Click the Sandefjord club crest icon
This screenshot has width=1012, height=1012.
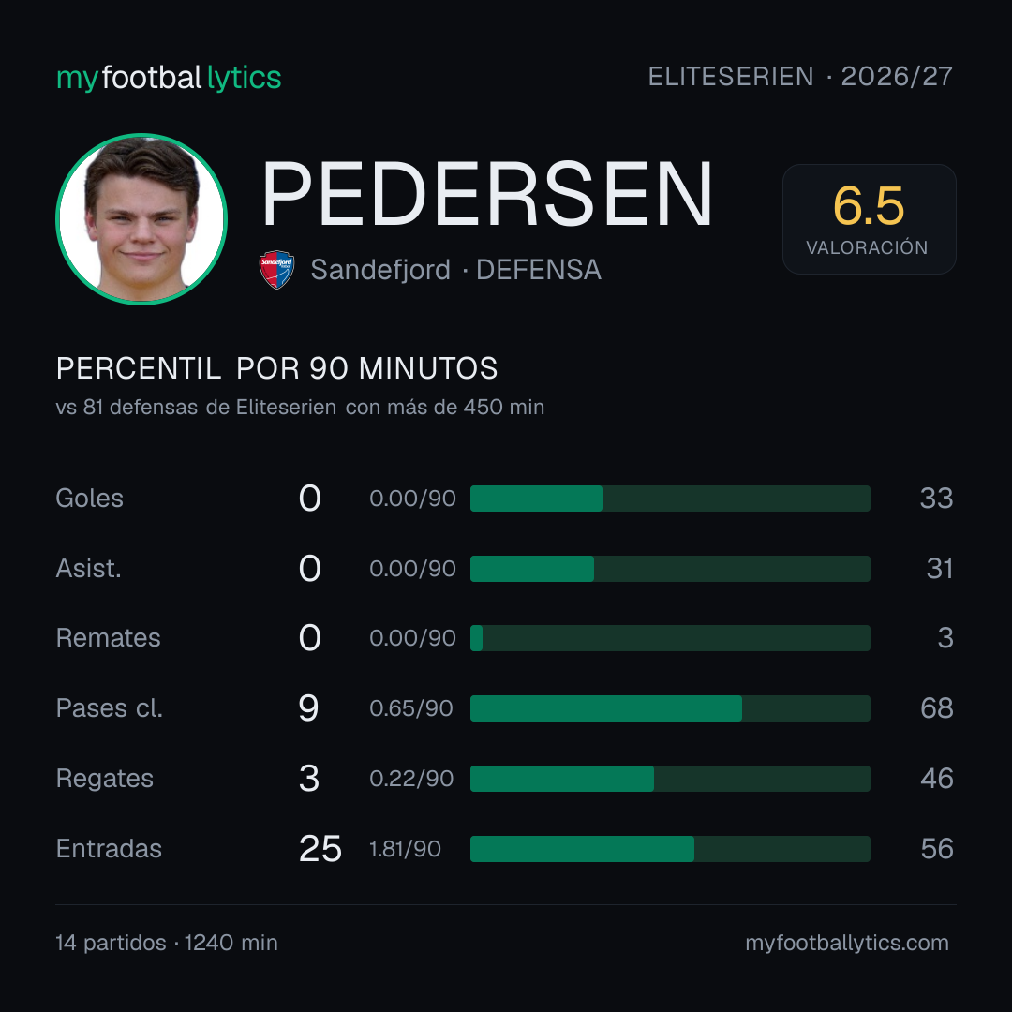click(x=276, y=270)
